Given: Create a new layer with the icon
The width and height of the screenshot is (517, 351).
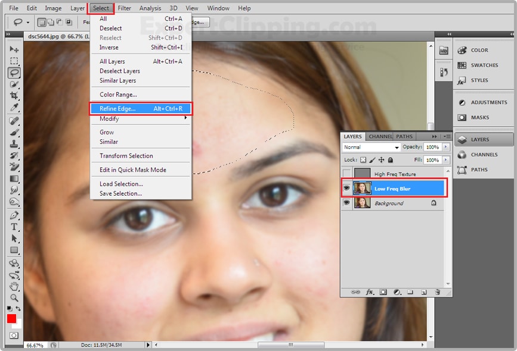Looking at the screenshot, I should tap(424, 291).
